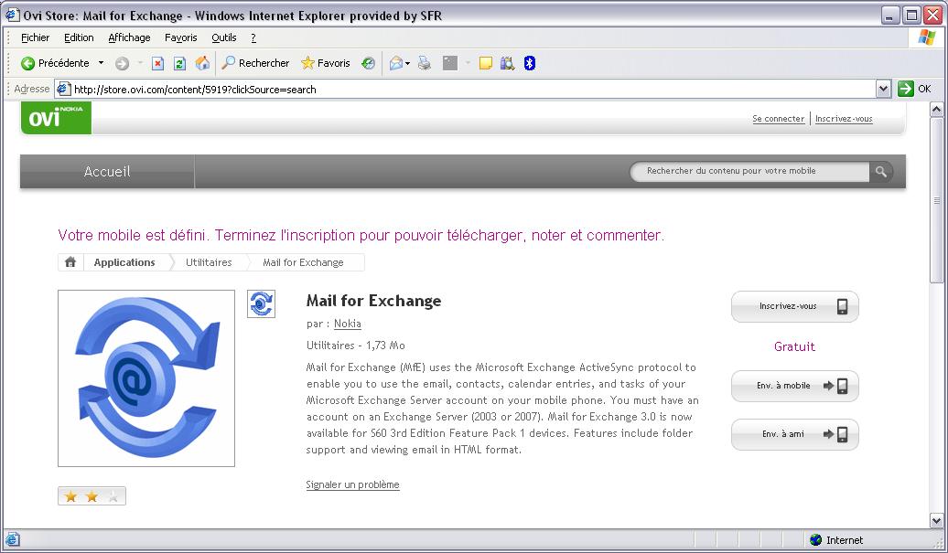Click the magnifier search button

(881, 172)
